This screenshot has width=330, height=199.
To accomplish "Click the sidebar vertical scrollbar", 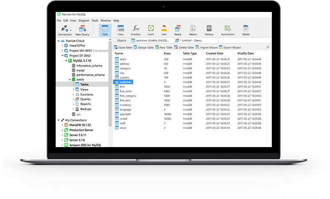I will 110,84.
